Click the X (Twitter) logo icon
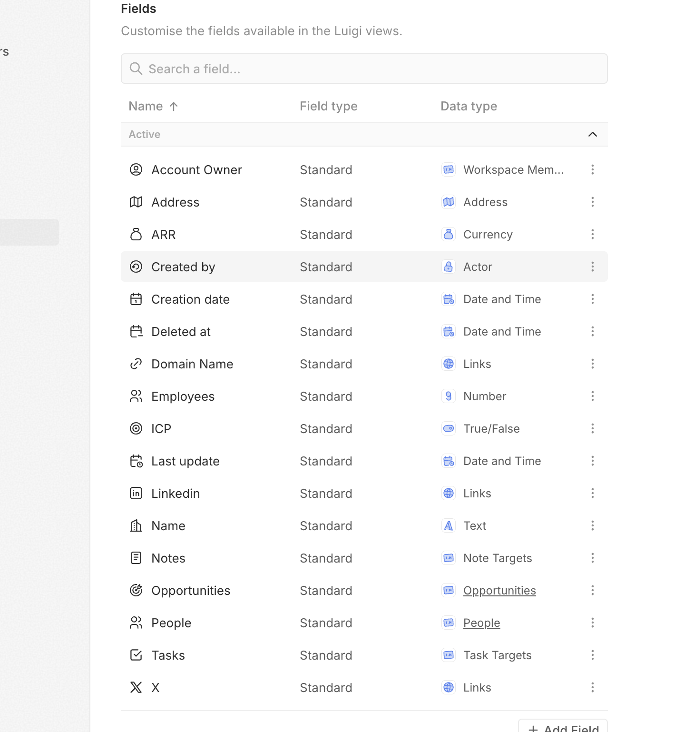The width and height of the screenshot is (684, 732). tap(136, 687)
